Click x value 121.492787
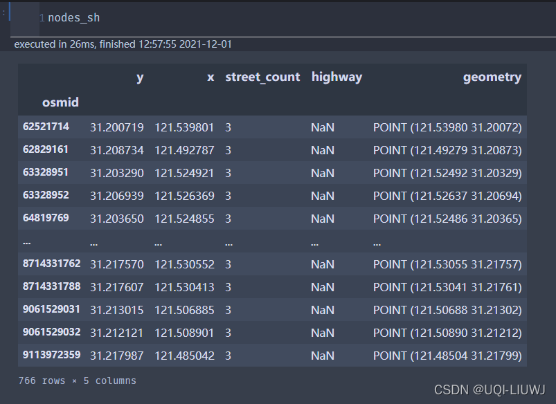This screenshot has height=404, width=556. coord(184,150)
